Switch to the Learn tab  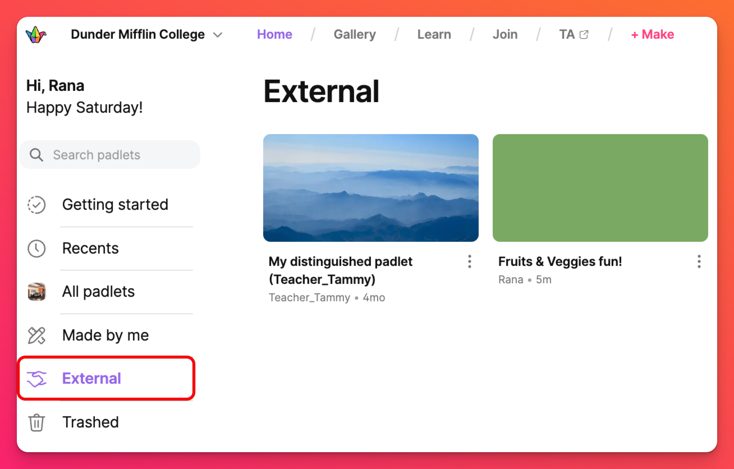[x=434, y=35]
